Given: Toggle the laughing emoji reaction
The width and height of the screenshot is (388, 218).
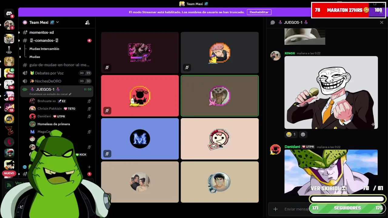Looking at the screenshot, I should (x=291, y=134).
